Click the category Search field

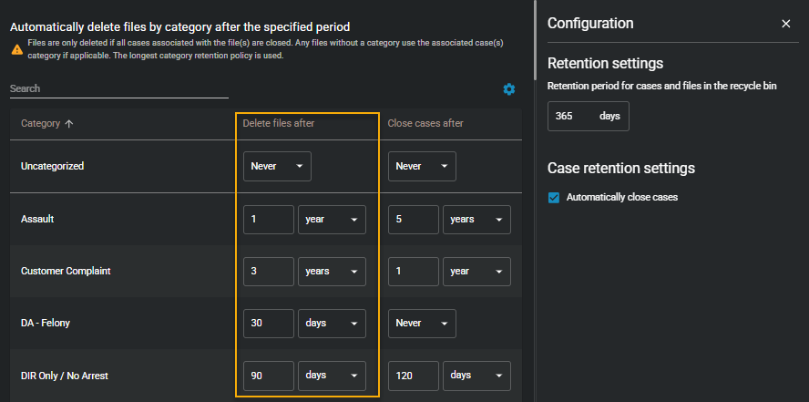(118, 89)
